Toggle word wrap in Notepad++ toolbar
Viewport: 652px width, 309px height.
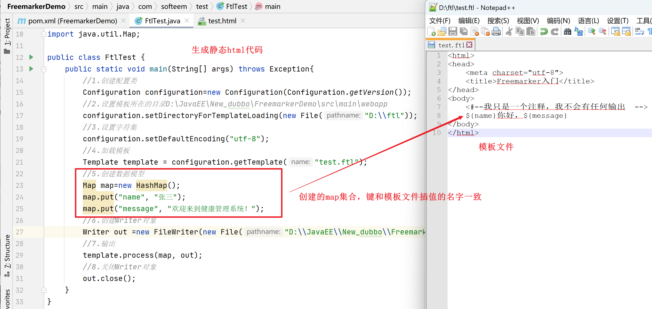click(639, 31)
